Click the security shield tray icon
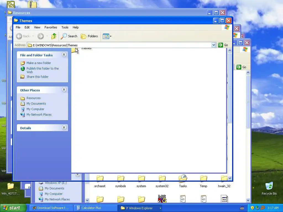The width and height of the screenshot is (283, 212). (252, 208)
